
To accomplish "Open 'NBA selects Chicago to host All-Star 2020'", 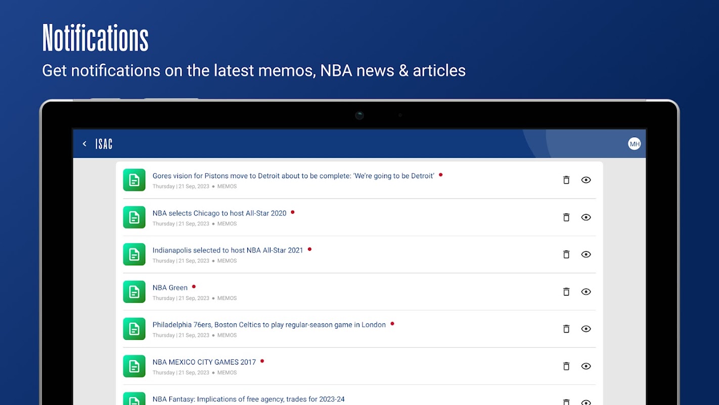I will pos(219,213).
